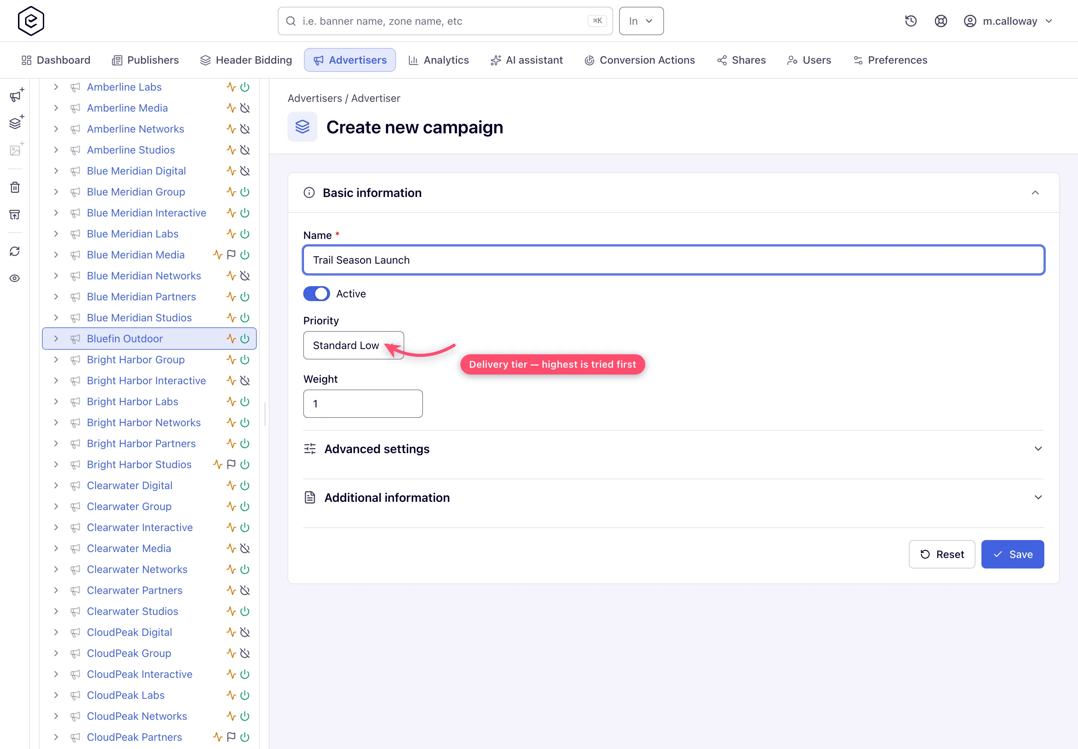Click the hexagon app logo

coord(31,21)
